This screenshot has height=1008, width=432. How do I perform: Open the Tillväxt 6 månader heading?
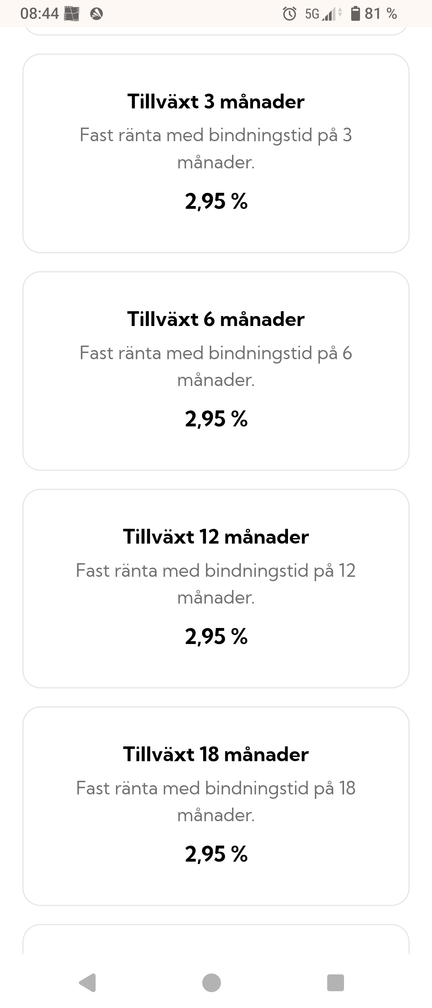(216, 319)
